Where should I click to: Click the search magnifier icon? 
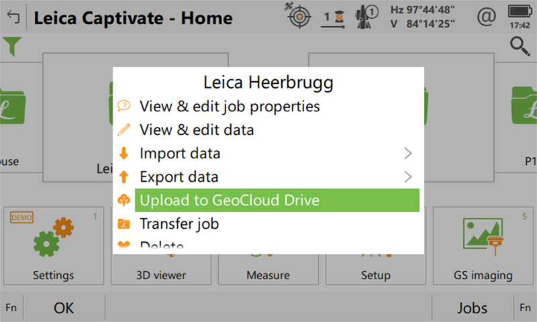pos(519,46)
